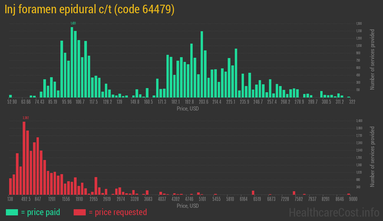Click the 3,362 peak value label

26,118
